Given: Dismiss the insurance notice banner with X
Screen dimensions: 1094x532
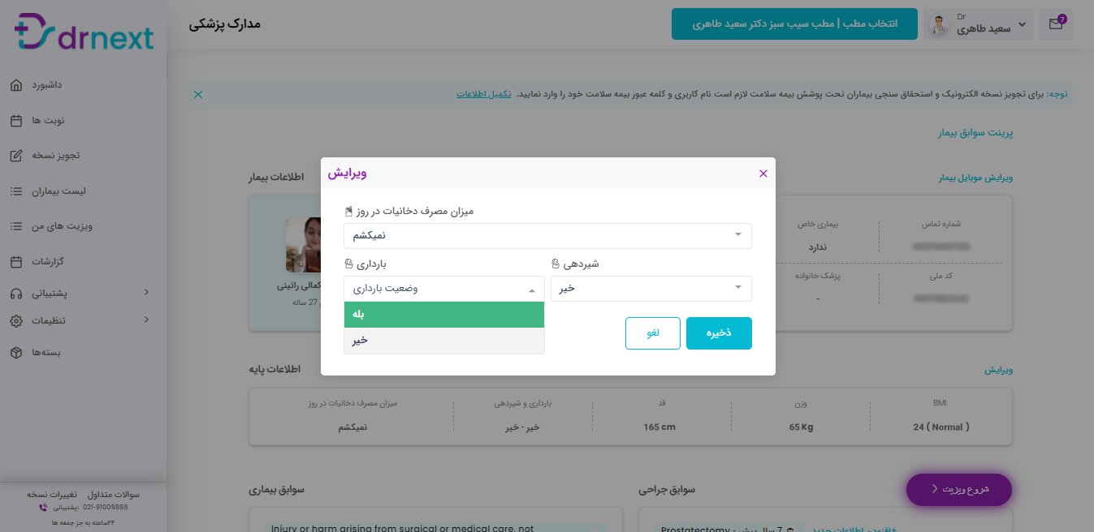Looking at the screenshot, I should 198,94.
